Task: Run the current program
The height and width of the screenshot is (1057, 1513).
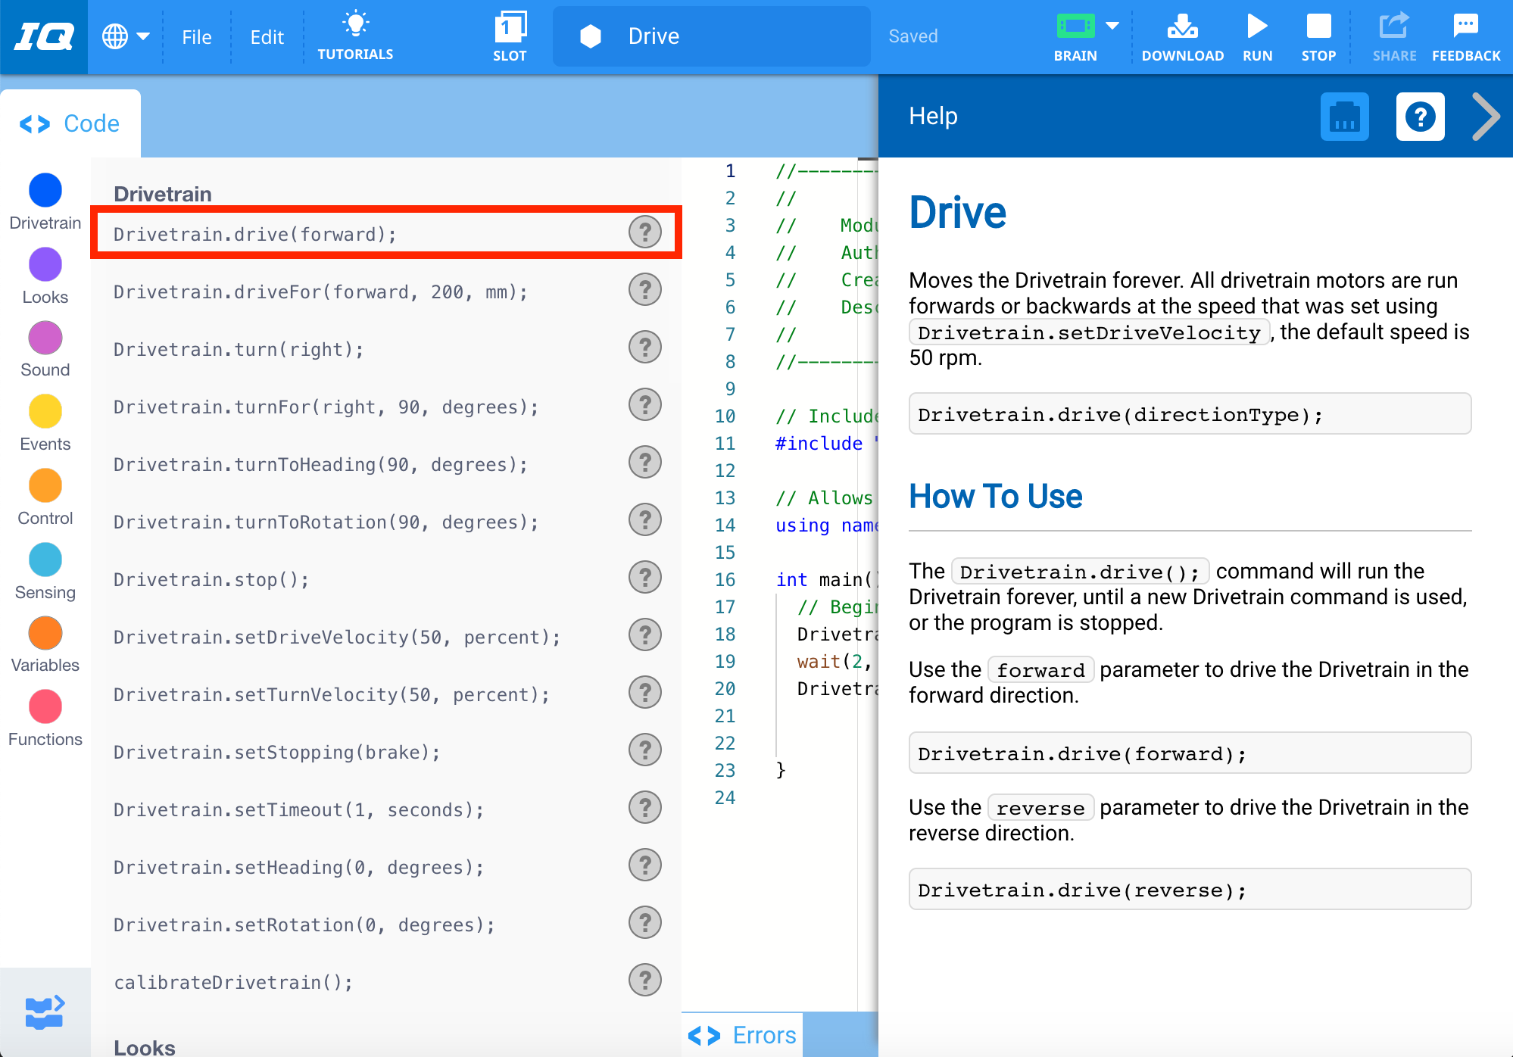Action: point(1256,36)
